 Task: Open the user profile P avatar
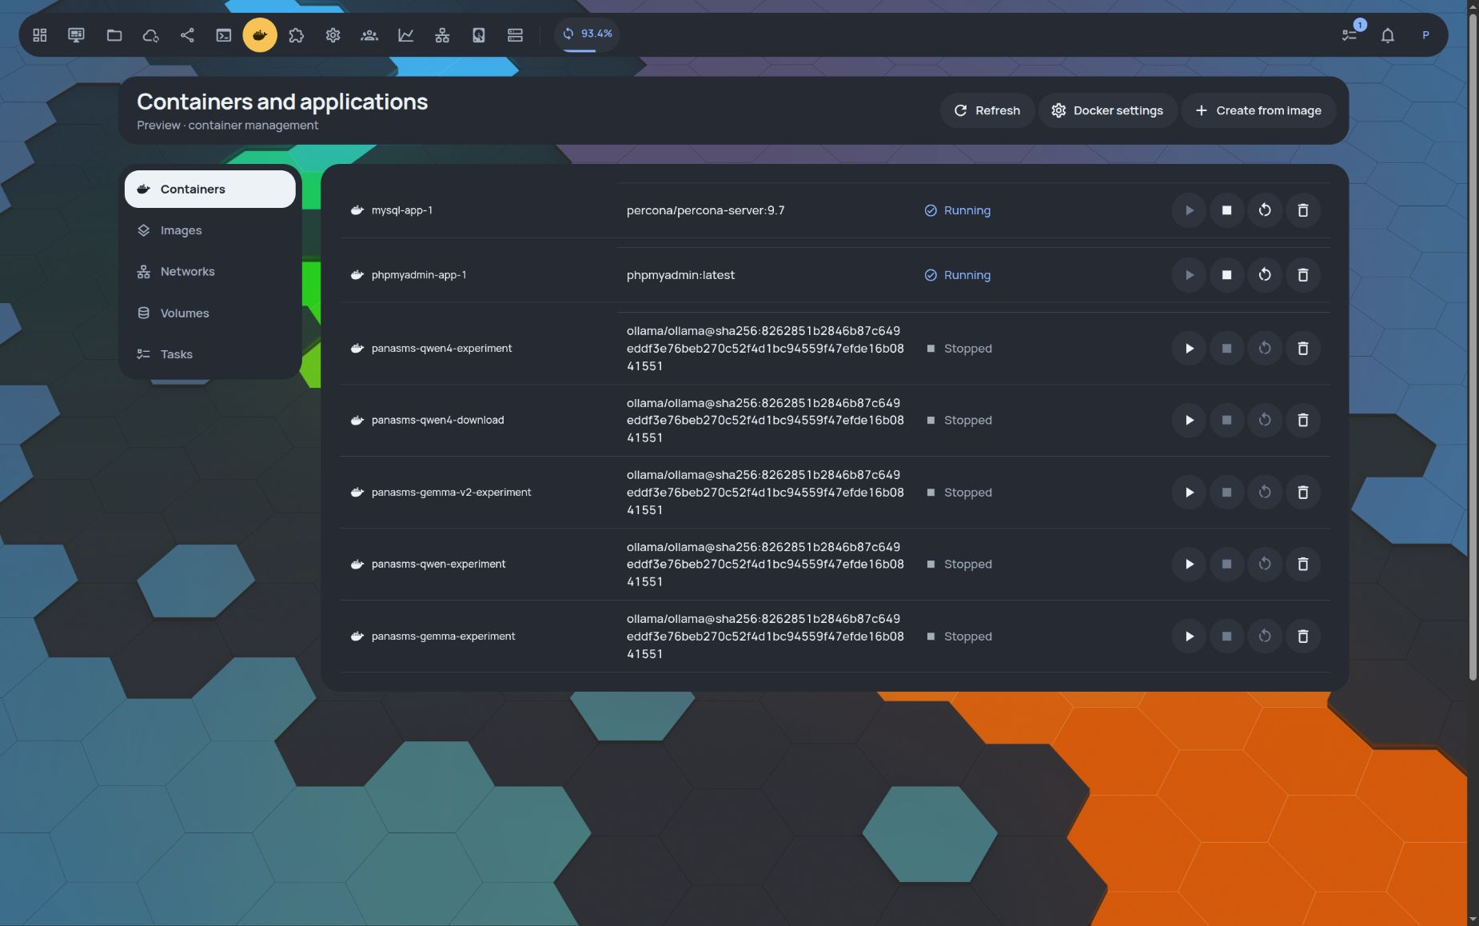coord(1425,35)
